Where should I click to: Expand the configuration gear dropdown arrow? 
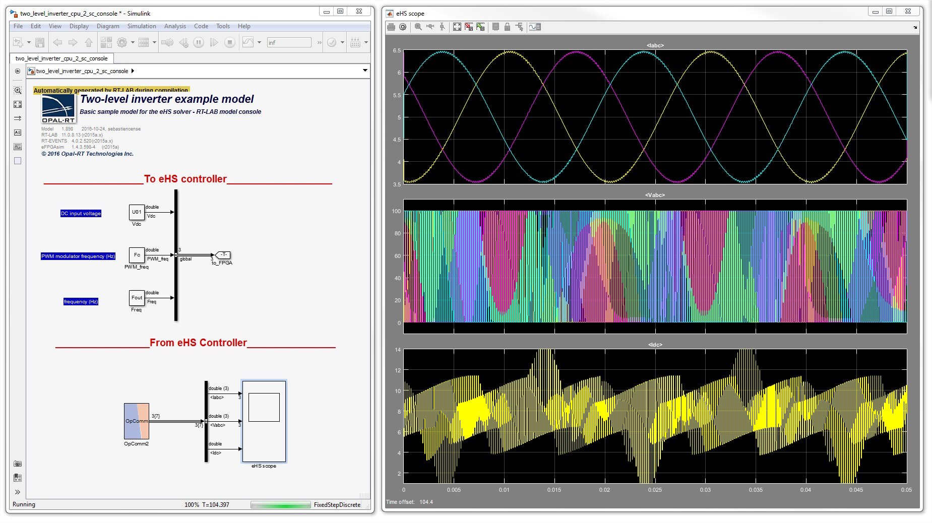[x=133, y=43]
